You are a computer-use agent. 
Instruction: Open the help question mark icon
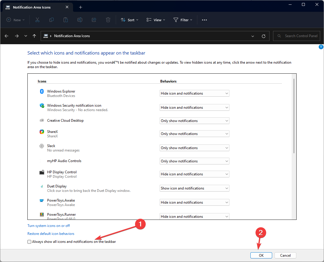(321, 47)
